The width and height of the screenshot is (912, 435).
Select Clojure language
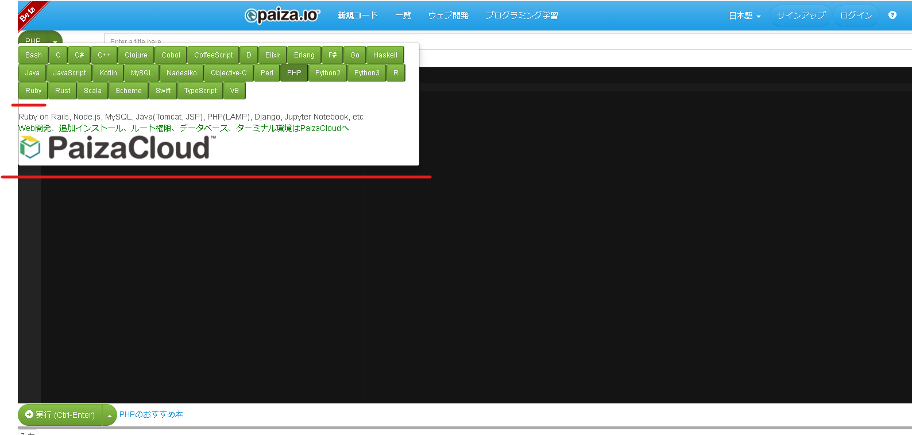coord(136,55)
